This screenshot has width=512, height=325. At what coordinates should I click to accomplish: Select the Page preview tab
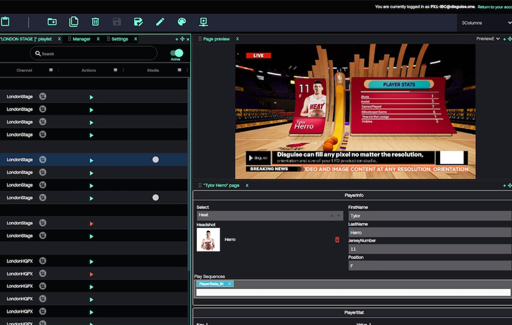pyautogui.click(x=216, y=39)
